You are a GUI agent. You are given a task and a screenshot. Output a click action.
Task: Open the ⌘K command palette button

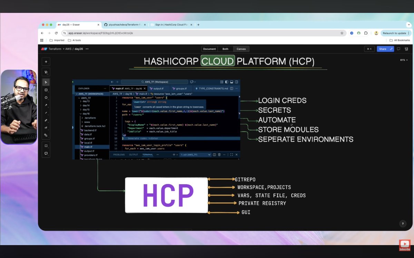coord(369,49)
